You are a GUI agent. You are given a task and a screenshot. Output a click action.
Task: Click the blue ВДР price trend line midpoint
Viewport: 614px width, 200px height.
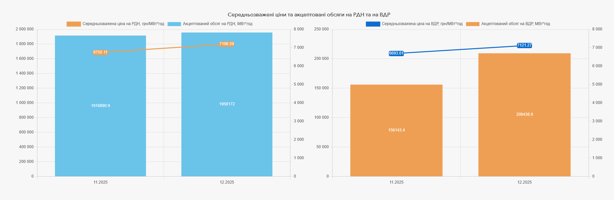click(460, 49)
